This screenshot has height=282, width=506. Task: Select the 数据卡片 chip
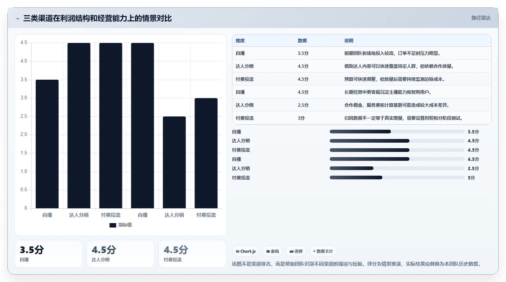click(x=323, y=251)
